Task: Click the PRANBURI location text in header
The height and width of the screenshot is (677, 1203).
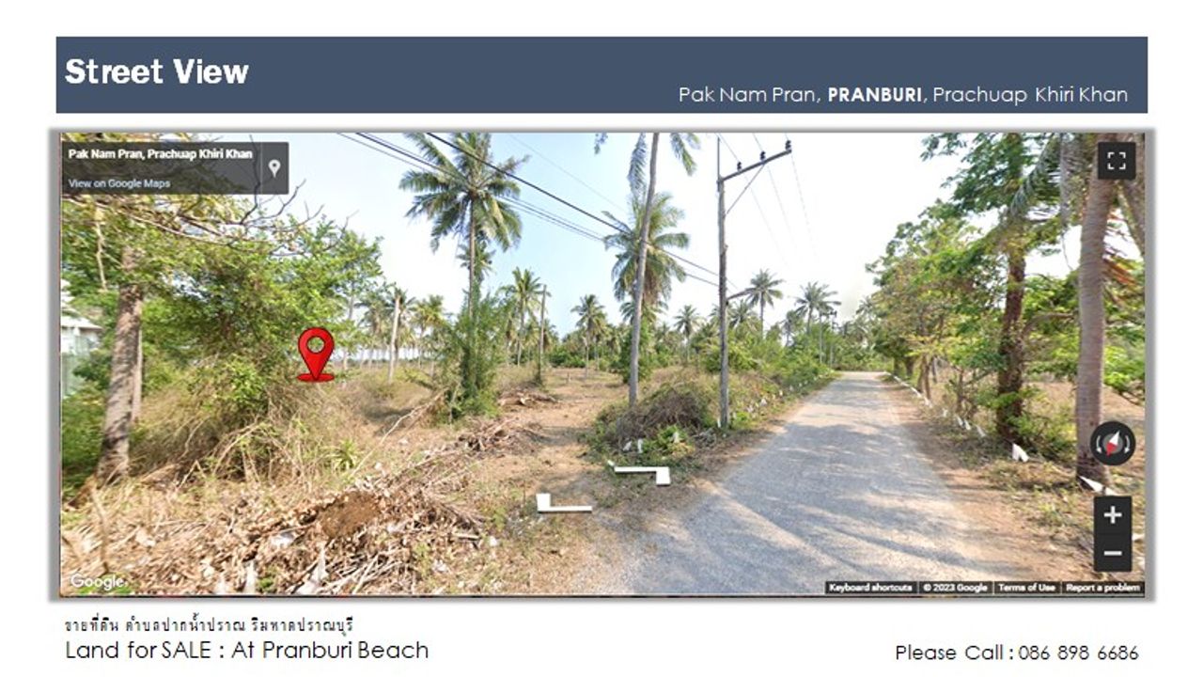Action: coord(874,95)
